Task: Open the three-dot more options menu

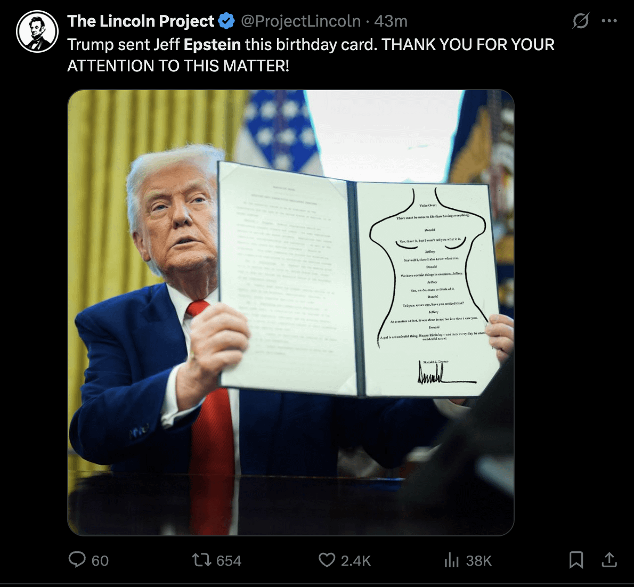Action: [609, 21]
